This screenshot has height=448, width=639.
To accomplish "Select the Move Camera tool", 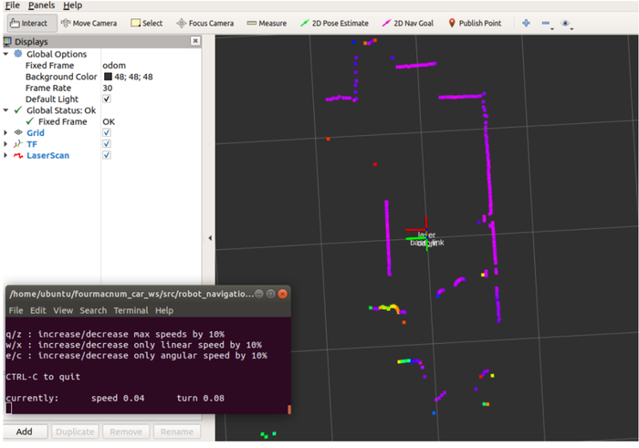I will point(89,23).
